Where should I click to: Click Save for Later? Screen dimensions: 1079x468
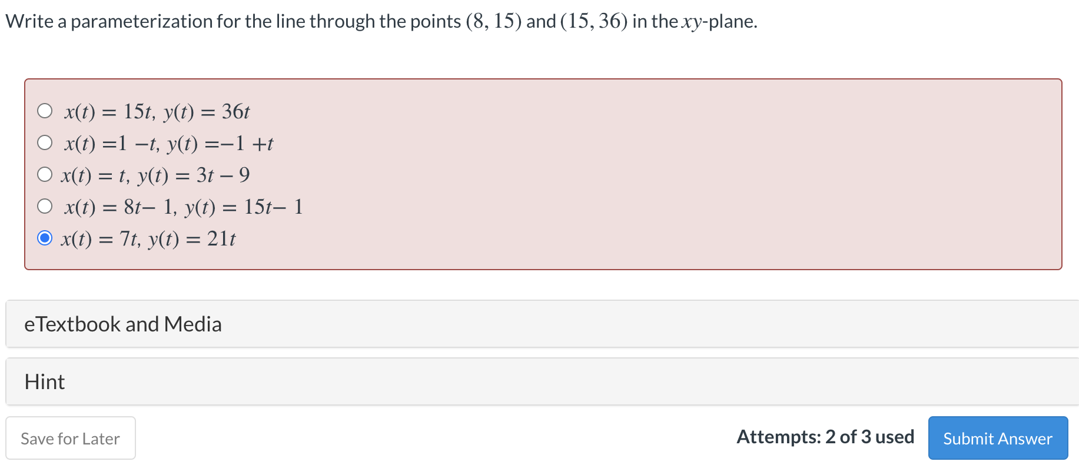pyautogui.click(x=71, y=438)
